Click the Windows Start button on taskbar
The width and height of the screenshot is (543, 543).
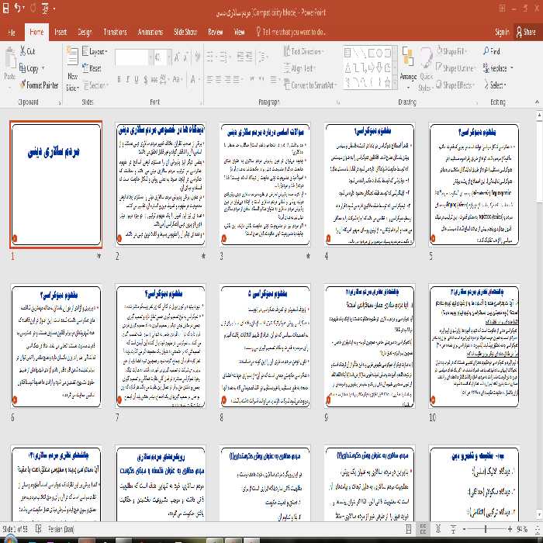(x=9, y=539)
